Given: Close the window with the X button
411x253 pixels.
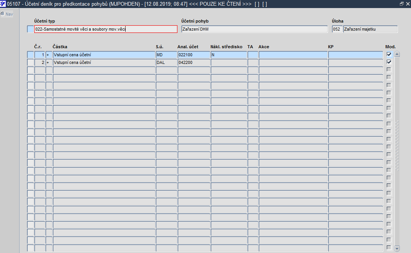Looking at the screenshot, I should pos(408,4).
